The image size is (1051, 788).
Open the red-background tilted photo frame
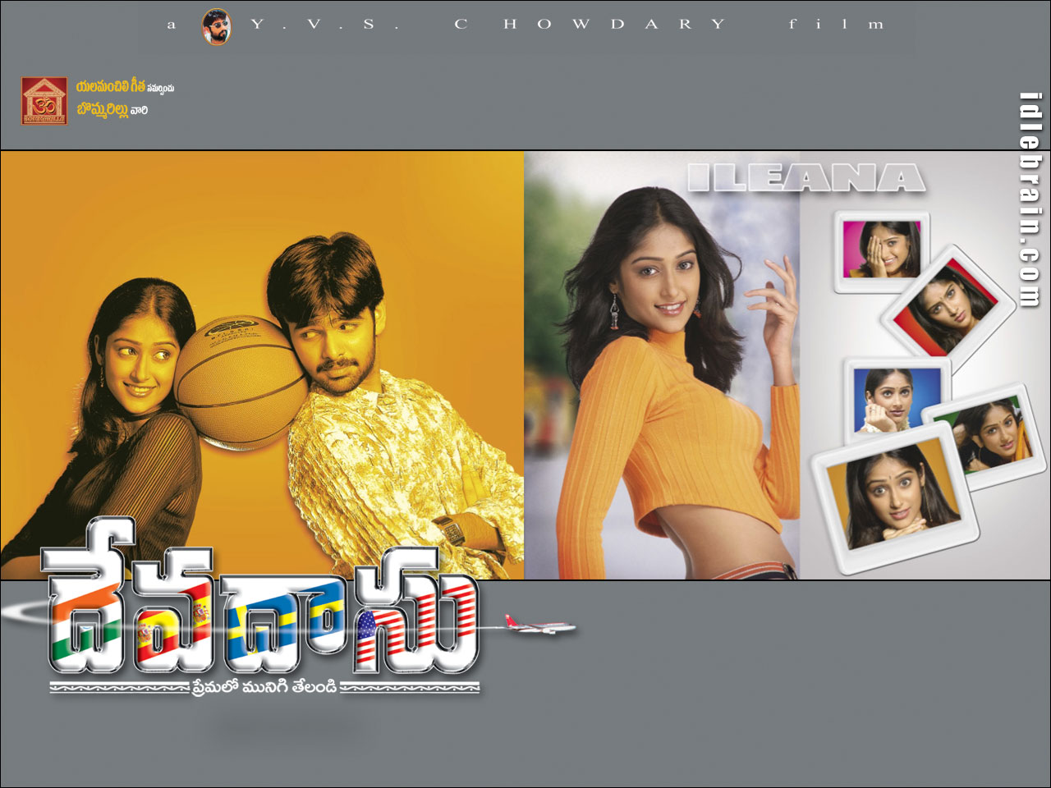[949, 307]
